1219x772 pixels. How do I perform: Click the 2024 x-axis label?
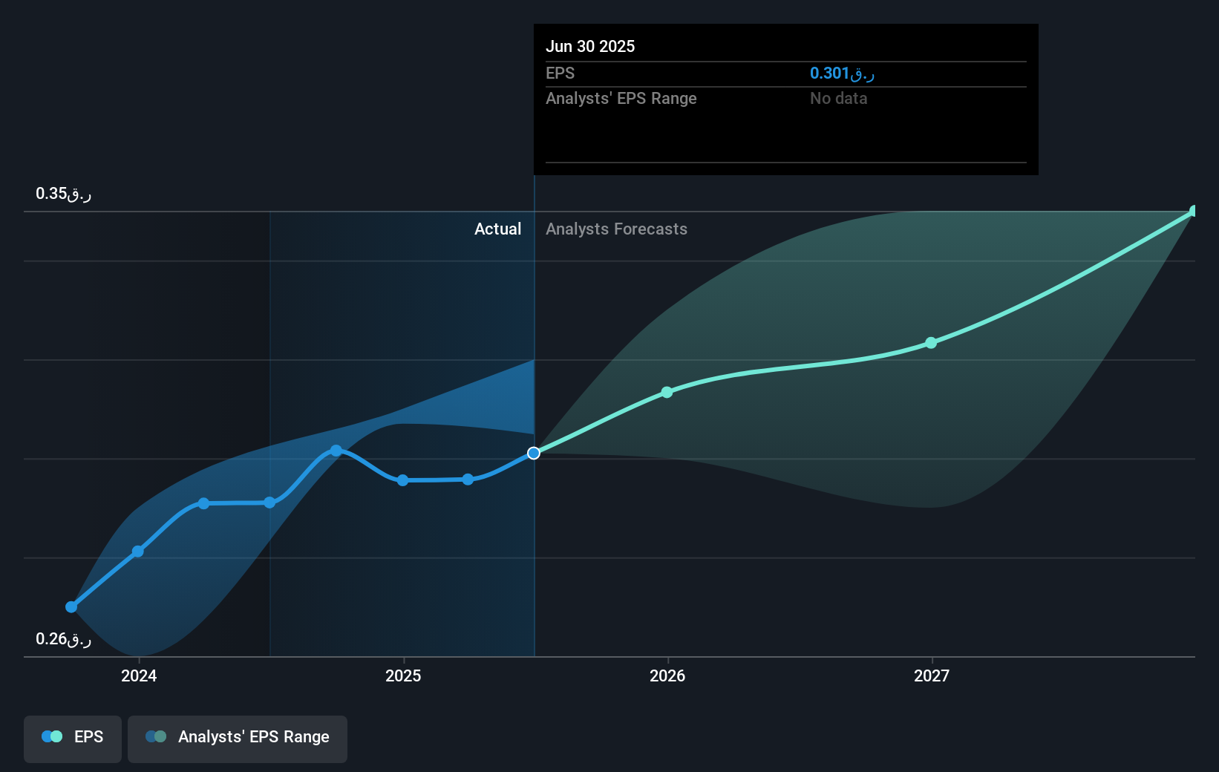coord(139,675)
